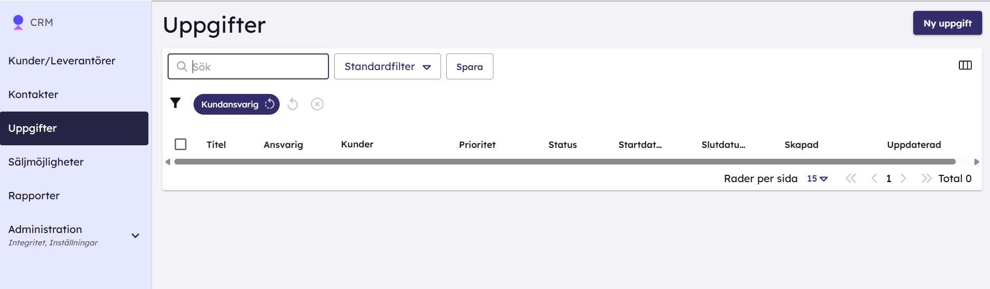Click the Ny uppgift button
This screenshot has height=289, width=990.
point(947,23)
